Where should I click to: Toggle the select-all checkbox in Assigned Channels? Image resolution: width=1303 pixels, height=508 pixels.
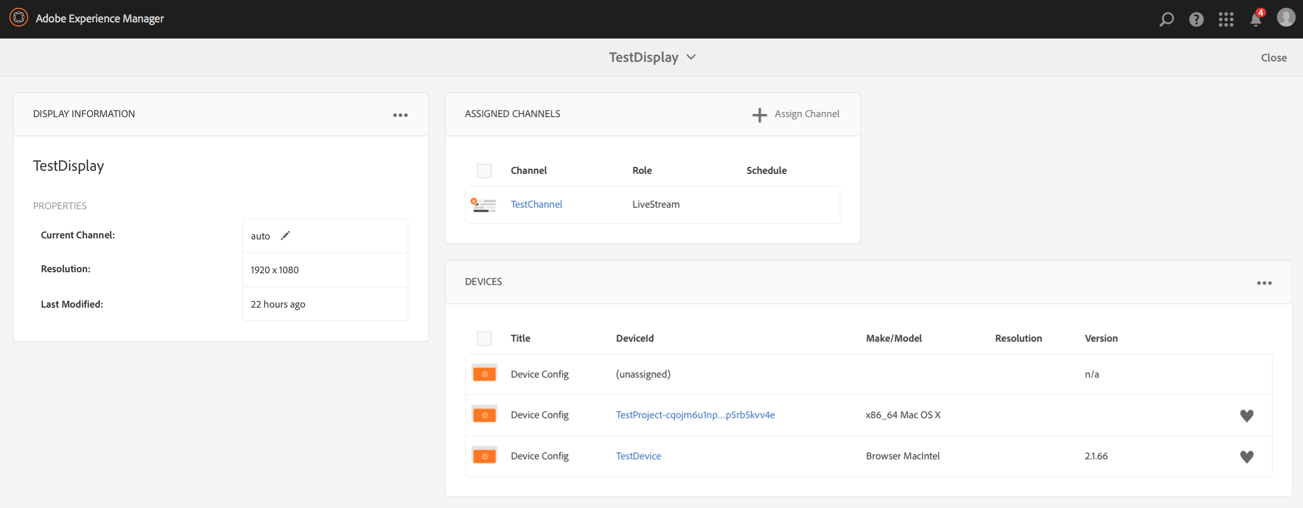click(x=484, y=171)
